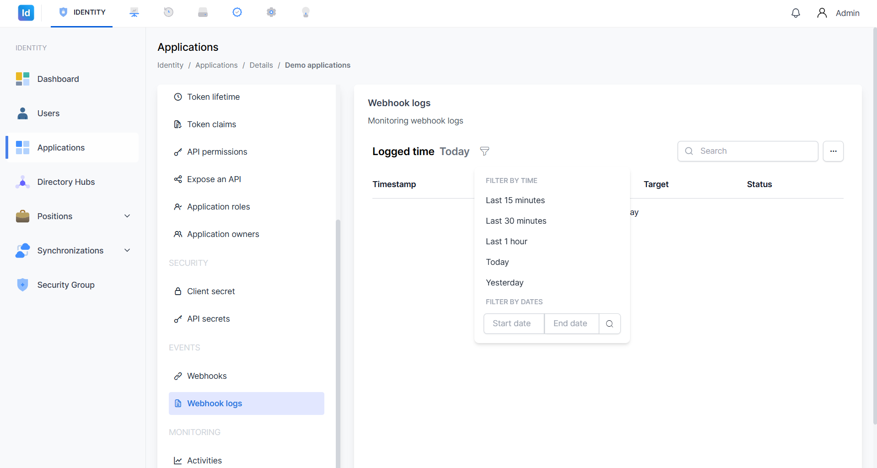Open Application owners section

(x=246, y=234)
